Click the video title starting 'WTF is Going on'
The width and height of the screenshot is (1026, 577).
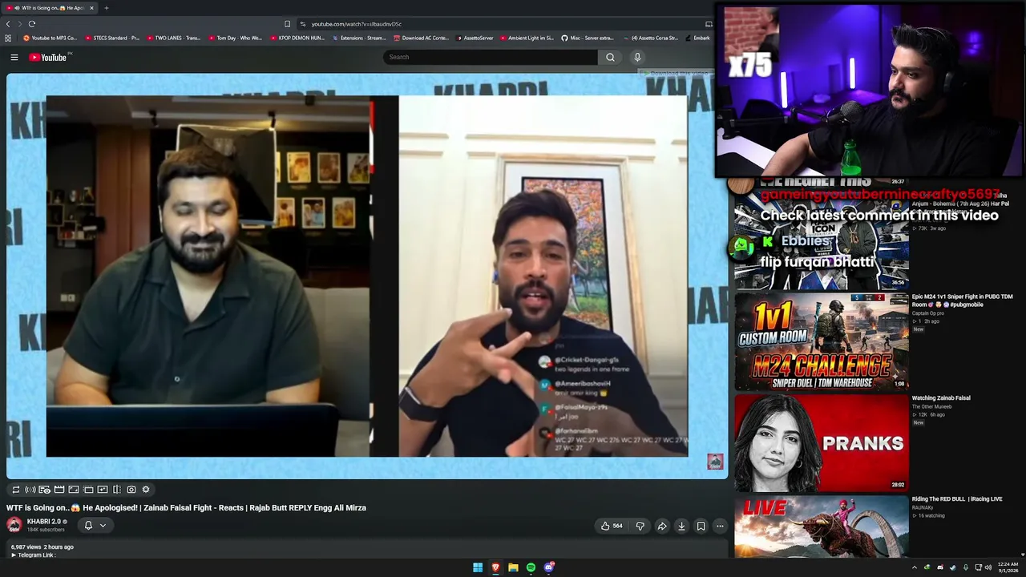coord(186,508)
